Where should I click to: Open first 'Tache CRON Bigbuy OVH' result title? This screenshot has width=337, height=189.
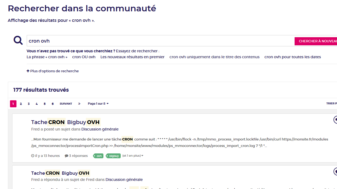[66, 122]
